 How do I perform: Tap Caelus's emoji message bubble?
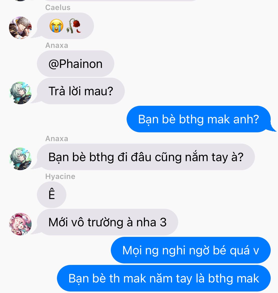pyautogui.click(x=65, y=26)
